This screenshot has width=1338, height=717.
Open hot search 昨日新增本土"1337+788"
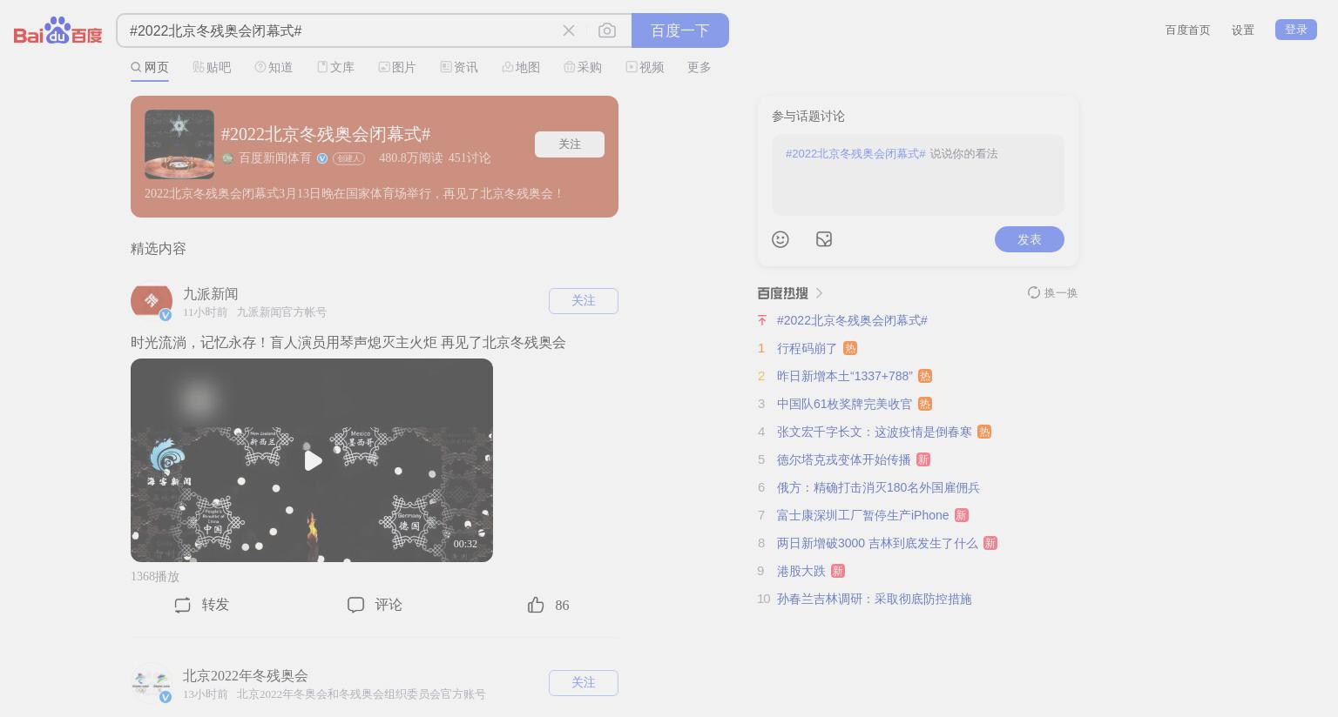[x=845, y=377]
